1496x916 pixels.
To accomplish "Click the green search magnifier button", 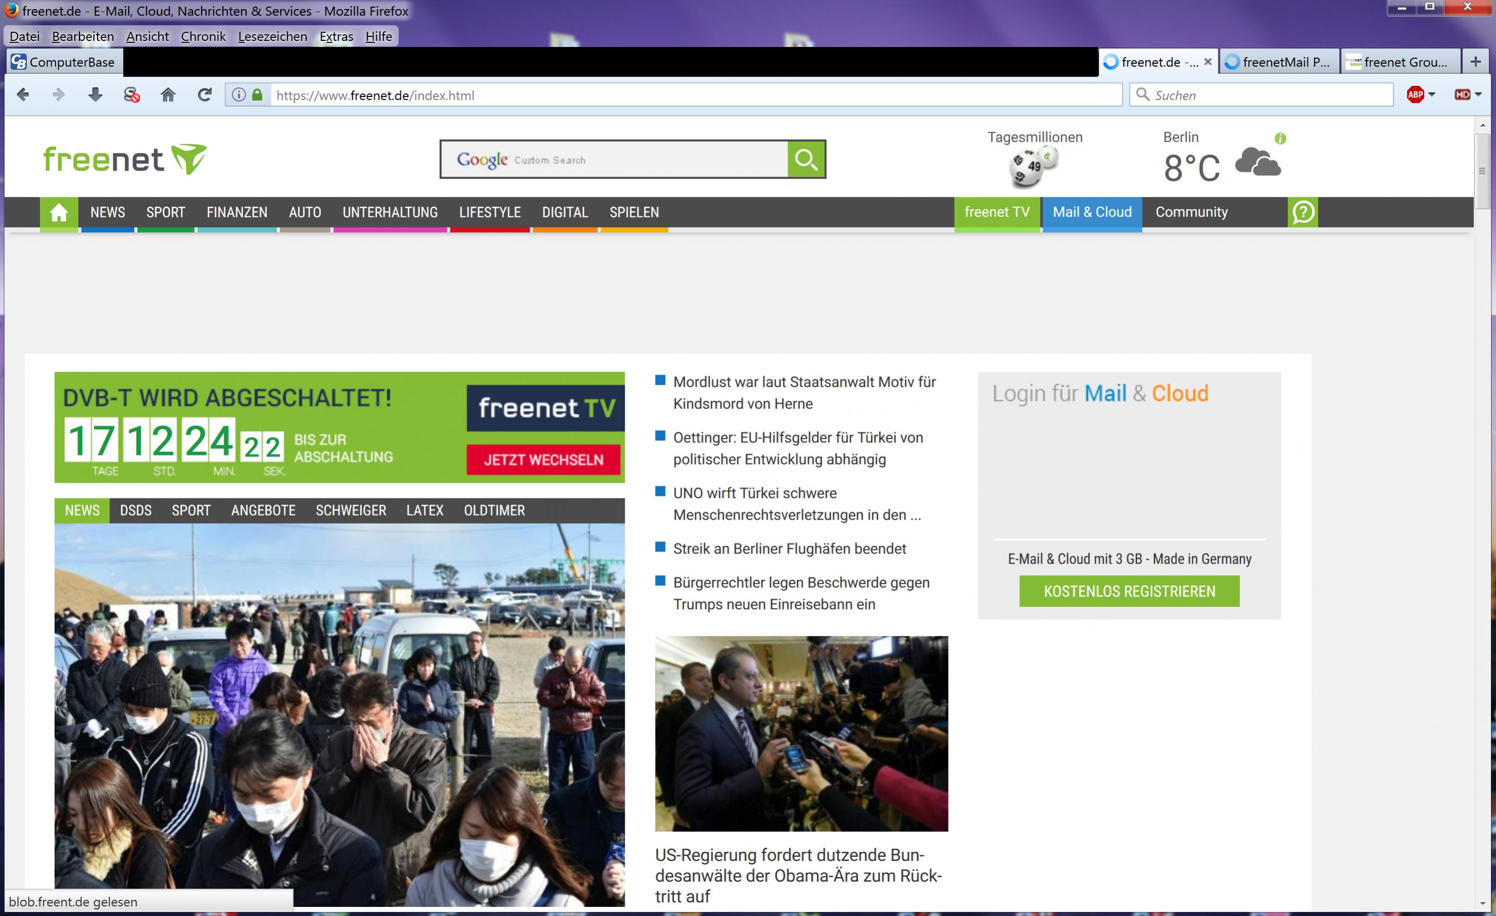I will click(806, 159).
